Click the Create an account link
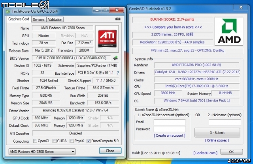253x164 pixels. pyautogui.click(x=170, y=136)
